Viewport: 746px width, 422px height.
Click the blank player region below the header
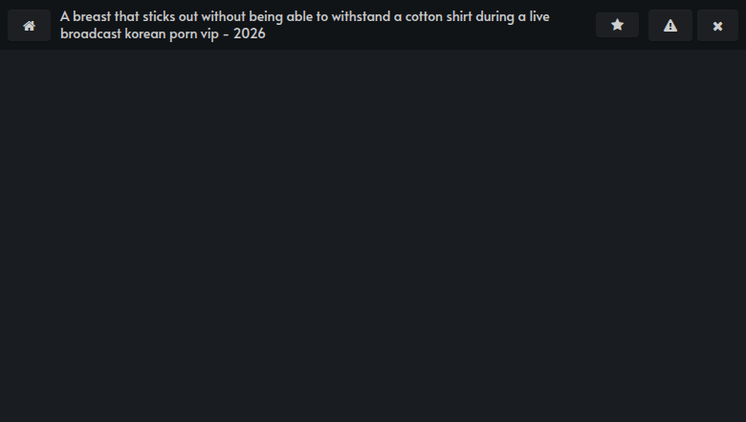click(373, 234)
